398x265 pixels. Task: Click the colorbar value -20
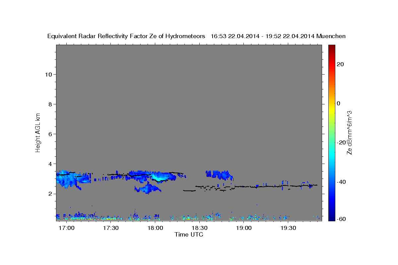click(x=341, y=142)
